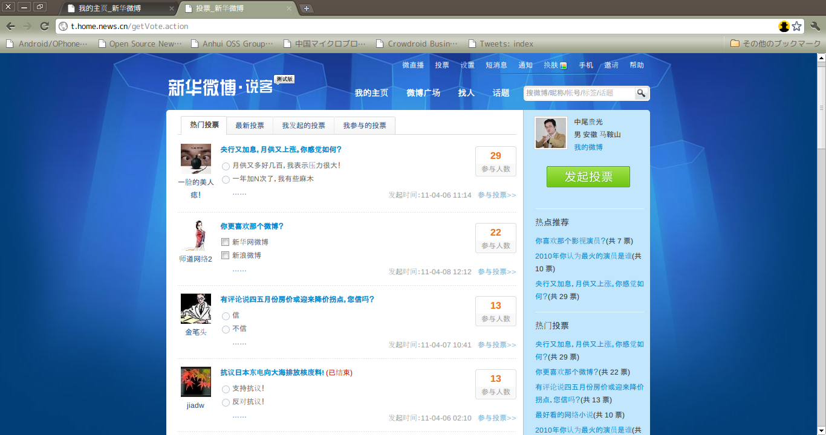Click jiadw maple leaf avatar
826x435 pixels.
[x=196, y=382]
